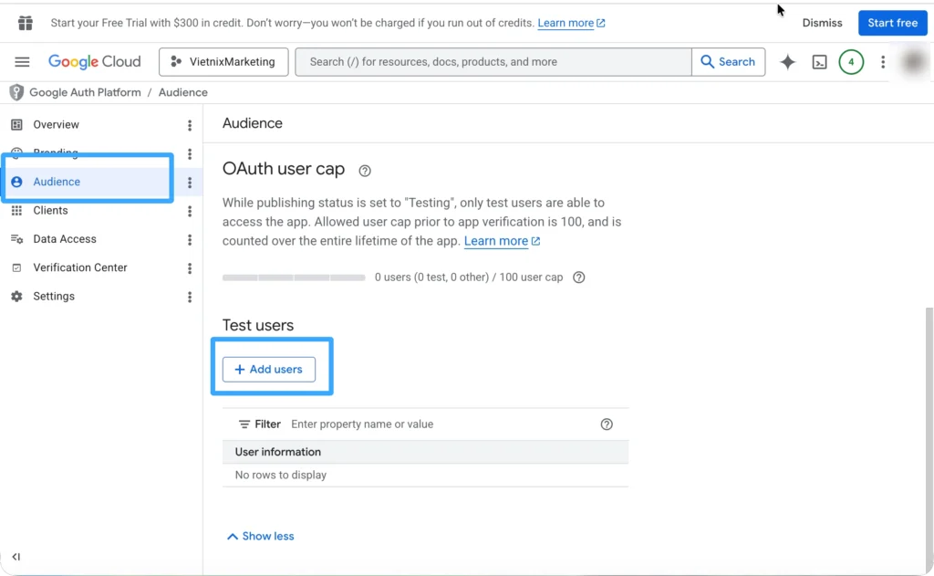Screen dimensions: 934x576
Task: Click the user cap count help icon
Action: click(x=578, y=277)
